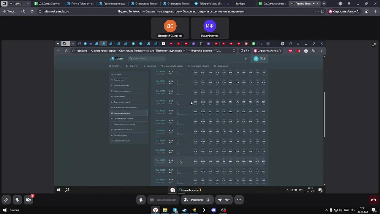Select Сводная in the TGStat sidebar
This screenshot has height=214, width=380.
[x=129, y=74]
